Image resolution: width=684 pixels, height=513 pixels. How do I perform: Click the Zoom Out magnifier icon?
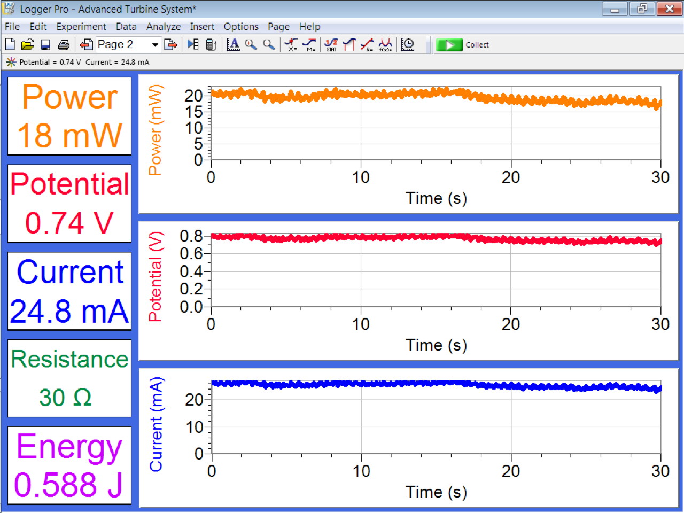point(269,45)
